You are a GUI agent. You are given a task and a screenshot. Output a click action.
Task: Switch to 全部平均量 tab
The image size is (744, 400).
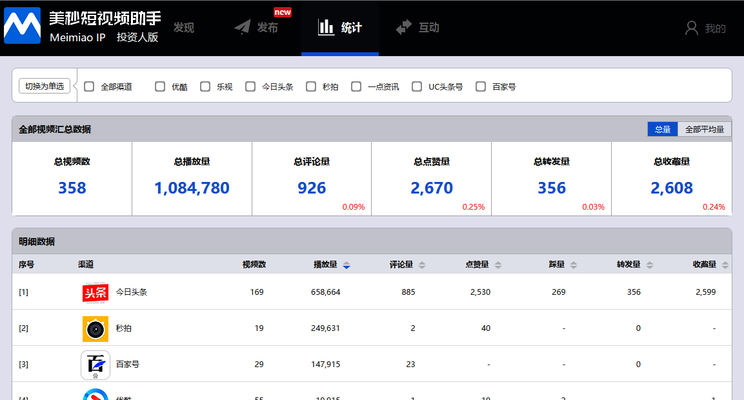point(704,129)
